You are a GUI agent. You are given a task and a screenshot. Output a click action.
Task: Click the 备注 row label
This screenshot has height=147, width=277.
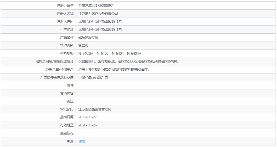coord(70,101)
